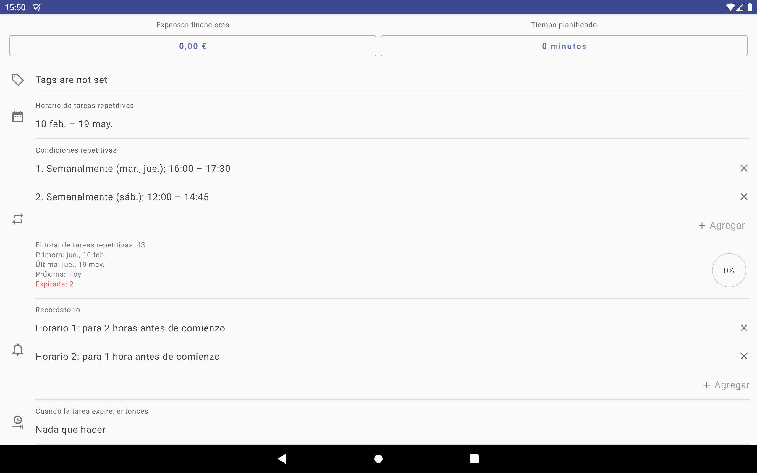This screenshot has height=473, width=757.
Task: Add a new repeating condition with Agregar
Action: tap(721, 225)
